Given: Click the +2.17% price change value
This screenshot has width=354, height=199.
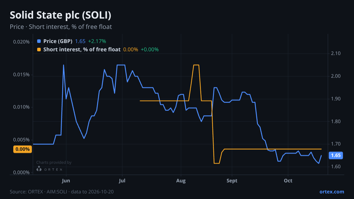Looking at the screenshot, I should [97, 41].
